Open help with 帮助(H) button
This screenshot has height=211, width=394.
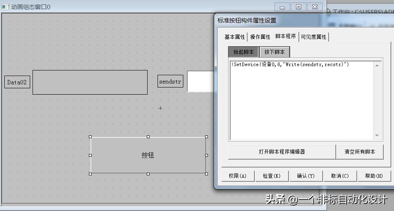pos(374,176)
